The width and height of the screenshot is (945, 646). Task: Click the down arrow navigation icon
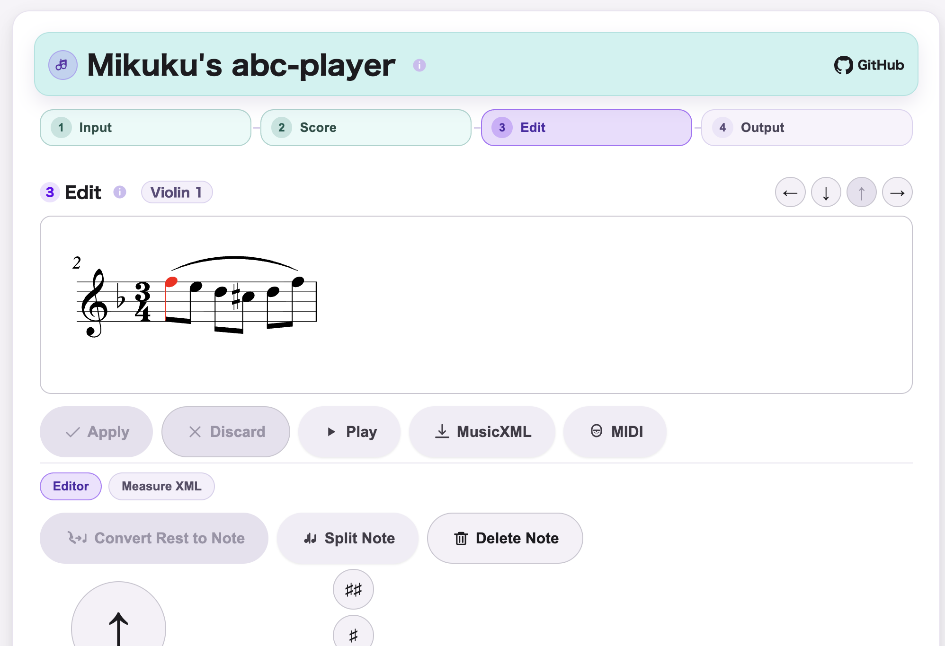tap(826, 192)
